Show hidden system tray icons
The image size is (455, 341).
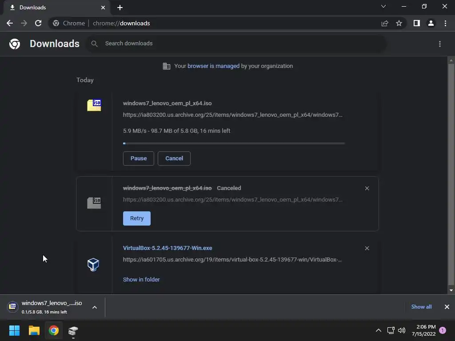(x=379, y=330)
